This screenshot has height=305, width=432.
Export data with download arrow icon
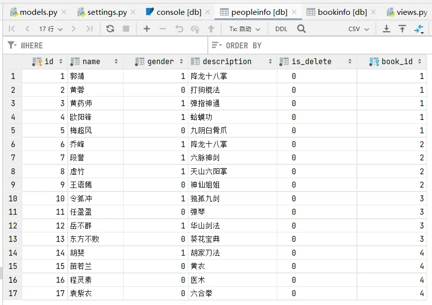[387, 29]
